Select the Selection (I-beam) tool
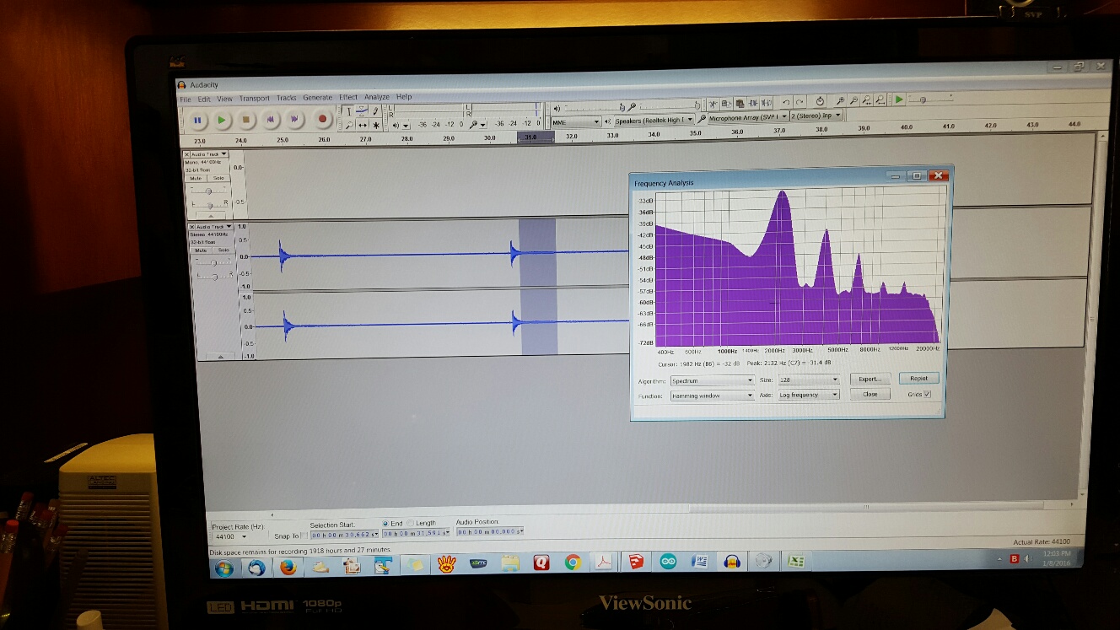 (348, 111)
